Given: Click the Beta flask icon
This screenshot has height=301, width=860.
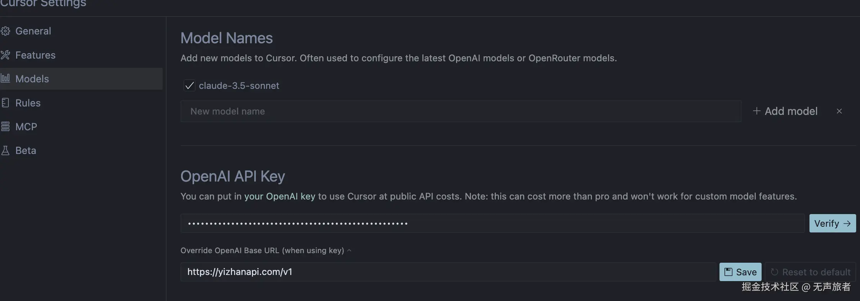Looking at the screenshot, I should point(5,150).
